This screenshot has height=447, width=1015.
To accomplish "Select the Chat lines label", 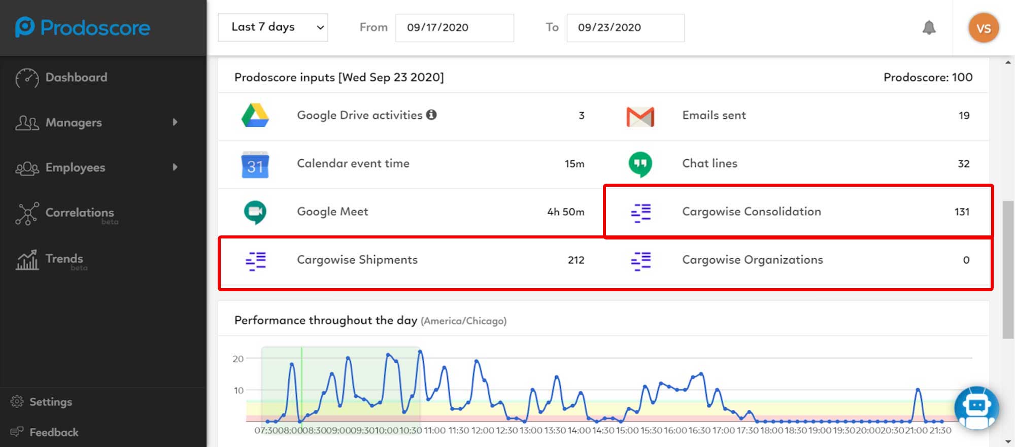I will pyautogui.click(x=709, y=163).
